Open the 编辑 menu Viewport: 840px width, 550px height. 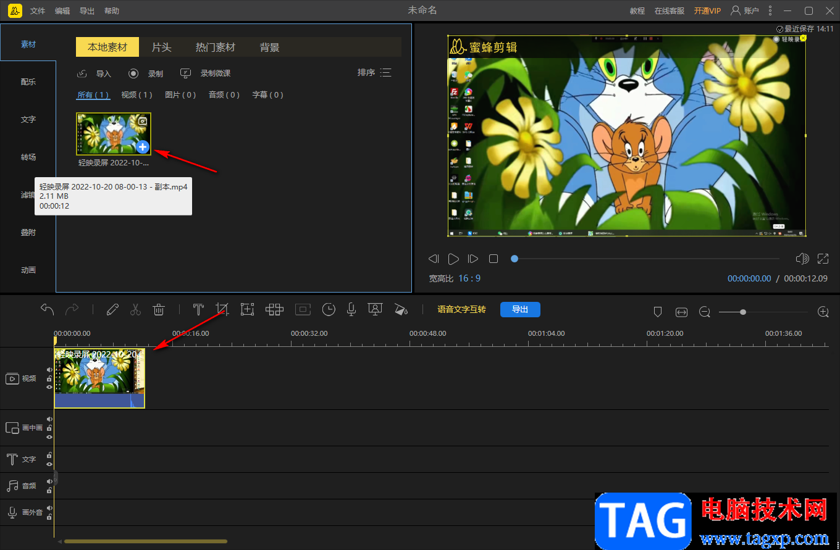[62, 11]
